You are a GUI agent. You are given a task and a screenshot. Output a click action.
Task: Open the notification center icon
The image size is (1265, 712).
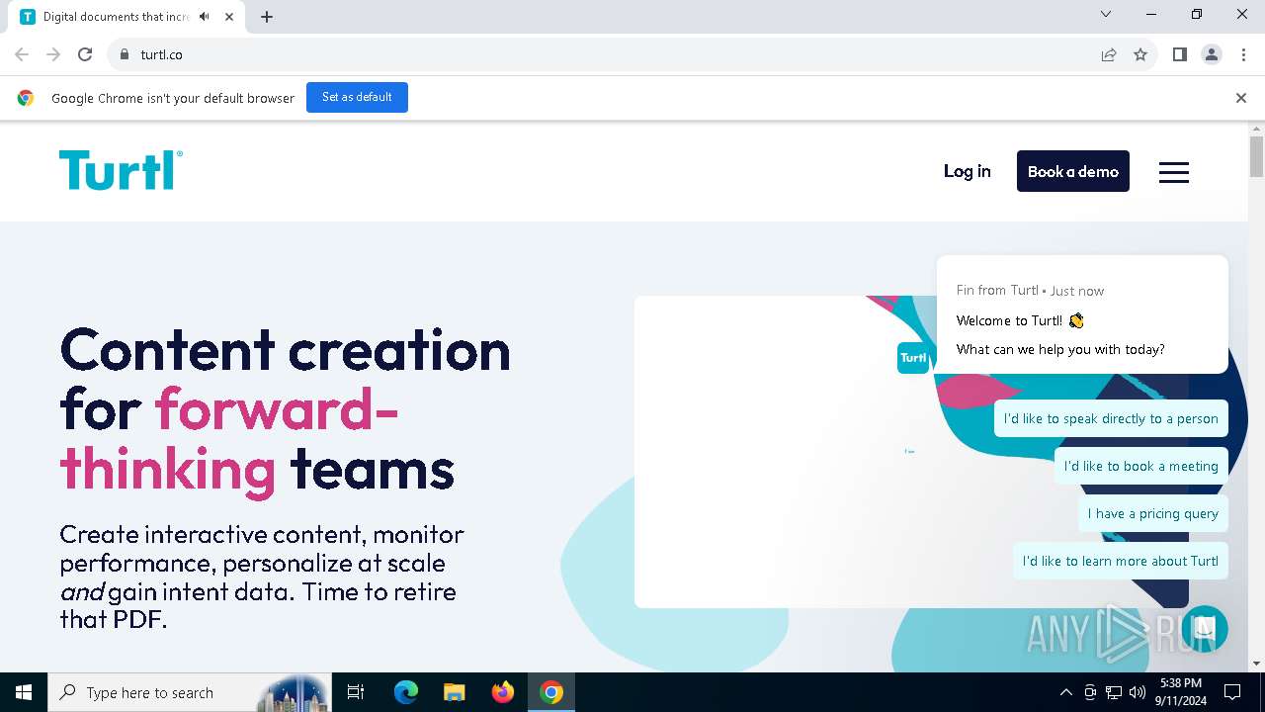[1232, 692]
